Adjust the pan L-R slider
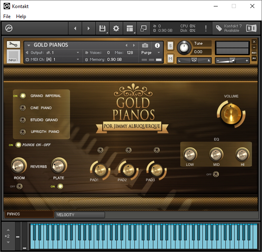This screenshot has width=262, height=252. click(194, 60)
